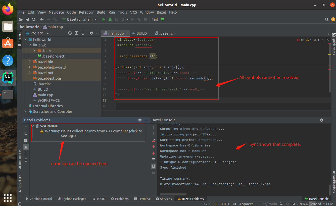Toggle the Warnings filter in Bazel Problems panel
The height and width of the screenshot is (206, 336).
[x=26, y=147]
